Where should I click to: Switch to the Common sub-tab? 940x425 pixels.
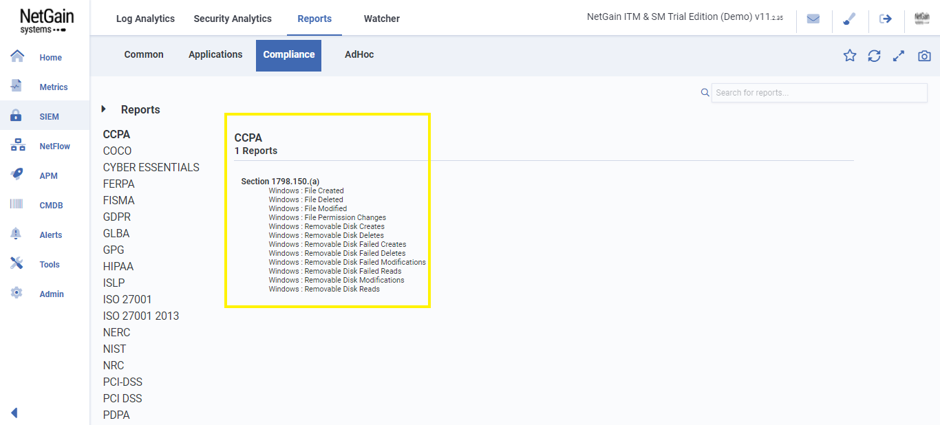click(144, 54)
